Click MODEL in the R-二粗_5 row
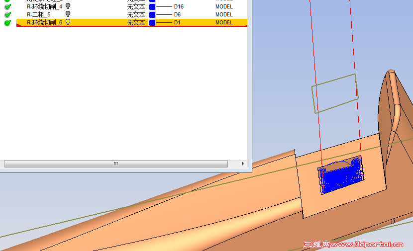 (224, 14)
